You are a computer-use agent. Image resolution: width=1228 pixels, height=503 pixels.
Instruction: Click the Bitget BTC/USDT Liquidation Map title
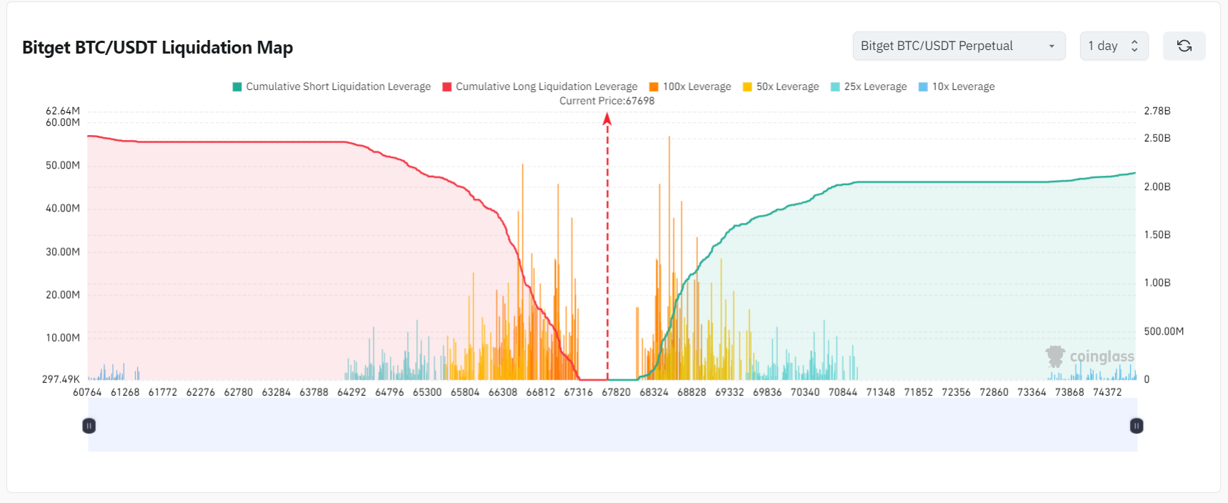pyautogui.click(x=157, y=47)
